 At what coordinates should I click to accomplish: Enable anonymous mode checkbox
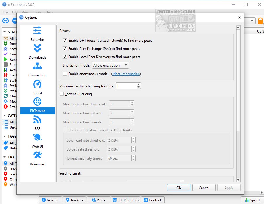pyautogui.click(x=65, y=74)
